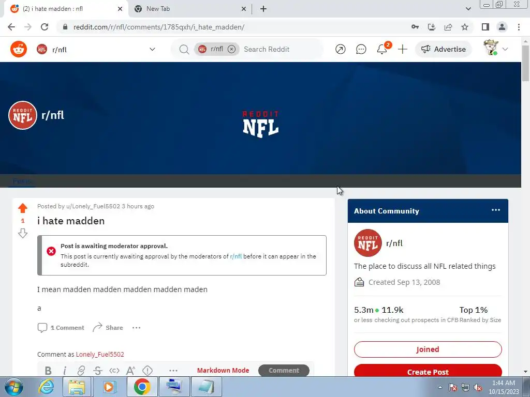The image size is (530, 397).
Task: Open u/Lonely_Fuel5502 poster profile link
Action: click(x=93, y=206)
